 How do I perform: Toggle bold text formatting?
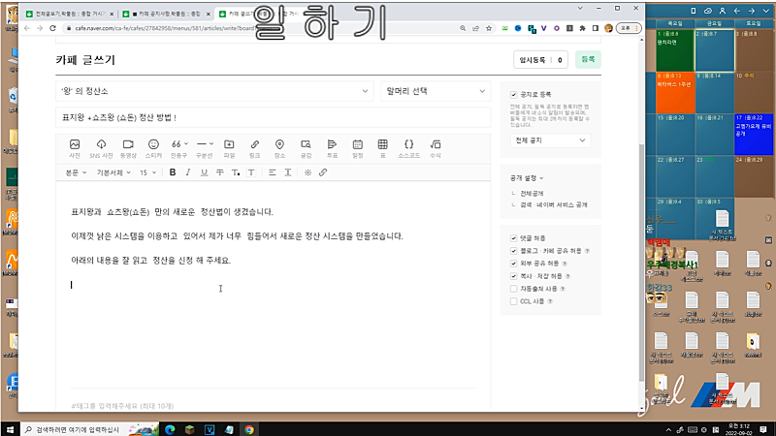173,172
